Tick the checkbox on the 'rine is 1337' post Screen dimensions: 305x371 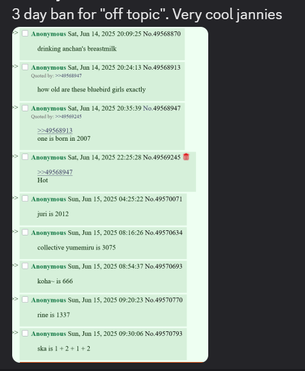pos(25,299)
